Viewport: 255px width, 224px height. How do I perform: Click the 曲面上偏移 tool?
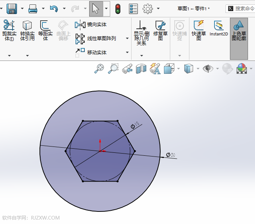pos(63,30)
